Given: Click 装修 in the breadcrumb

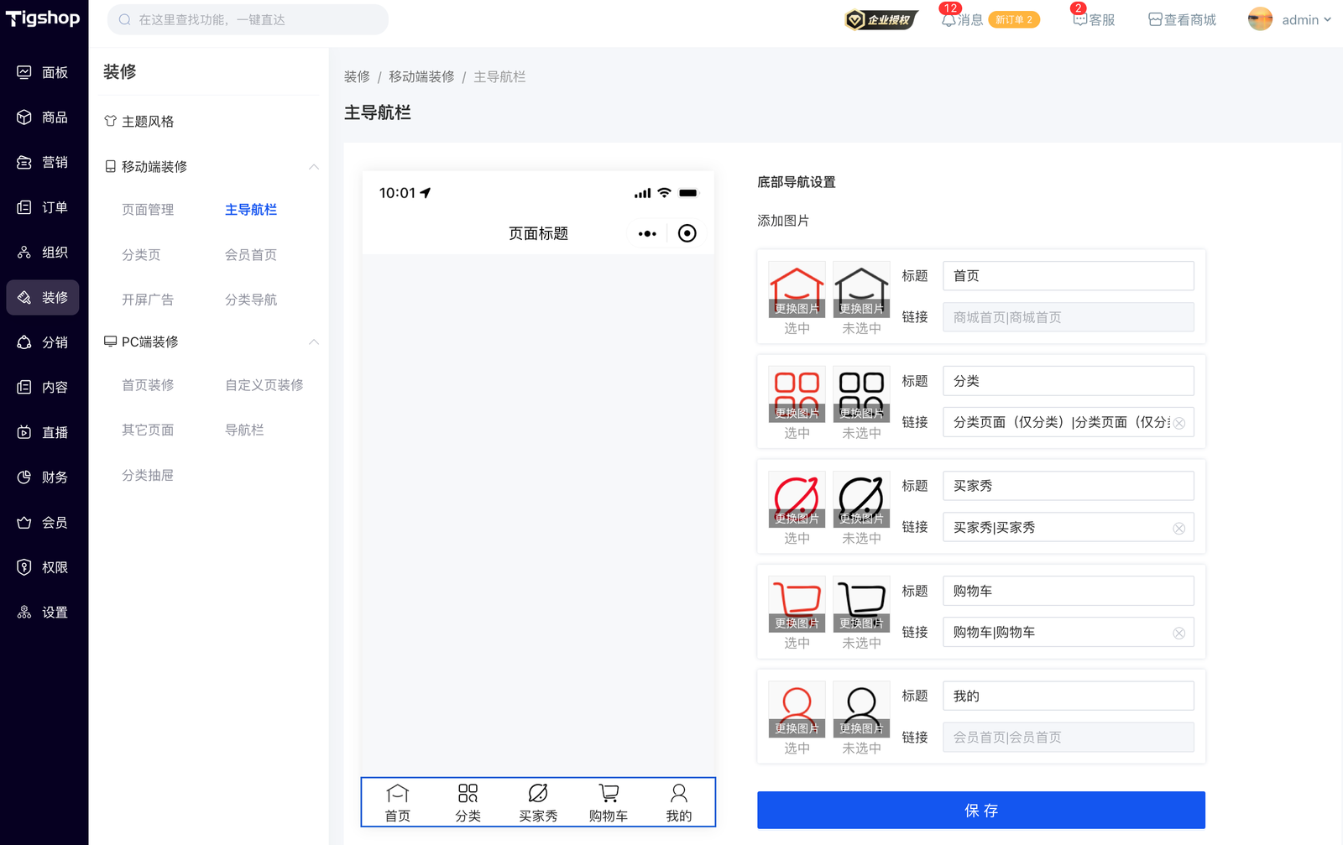Looking at the screenshot, I should 357,76.
